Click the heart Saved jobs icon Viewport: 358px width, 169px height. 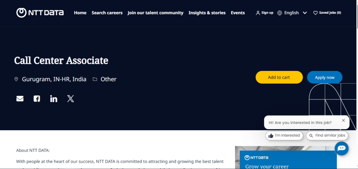pos(315,13)
